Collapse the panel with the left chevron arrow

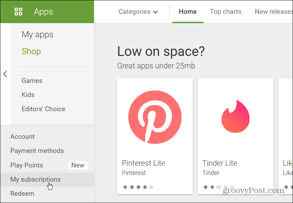5,74
